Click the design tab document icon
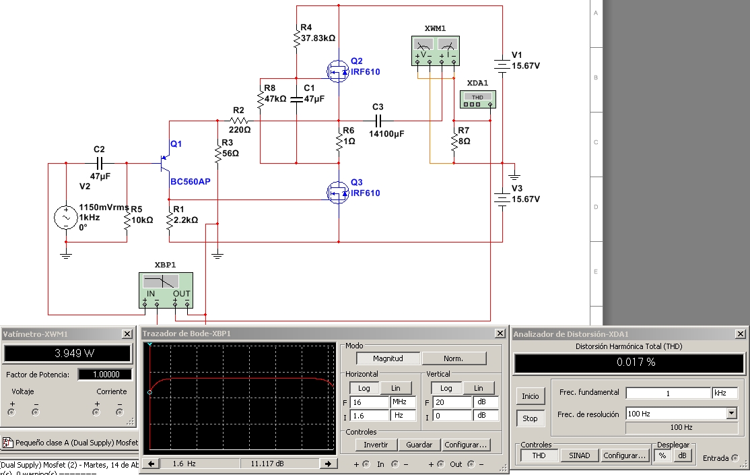 7,443
